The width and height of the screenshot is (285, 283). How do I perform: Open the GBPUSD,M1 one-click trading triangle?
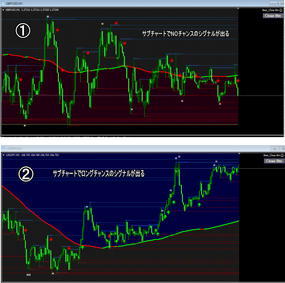click(3, 10)
